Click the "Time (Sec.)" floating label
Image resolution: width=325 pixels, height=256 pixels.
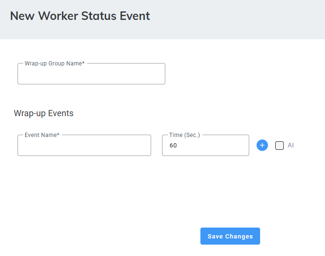(x=185, y=135)
